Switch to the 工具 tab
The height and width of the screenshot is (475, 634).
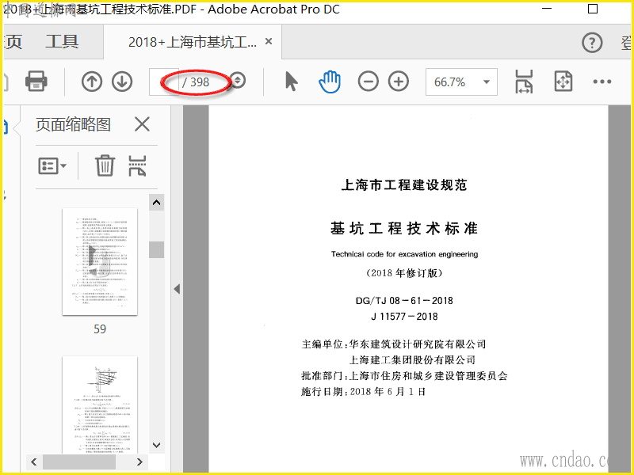pos(62,42)
